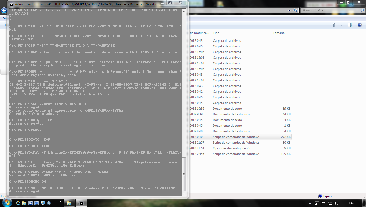
Task: Select the Opciones de configuración 9 KB row
Action: pos(240,148)
